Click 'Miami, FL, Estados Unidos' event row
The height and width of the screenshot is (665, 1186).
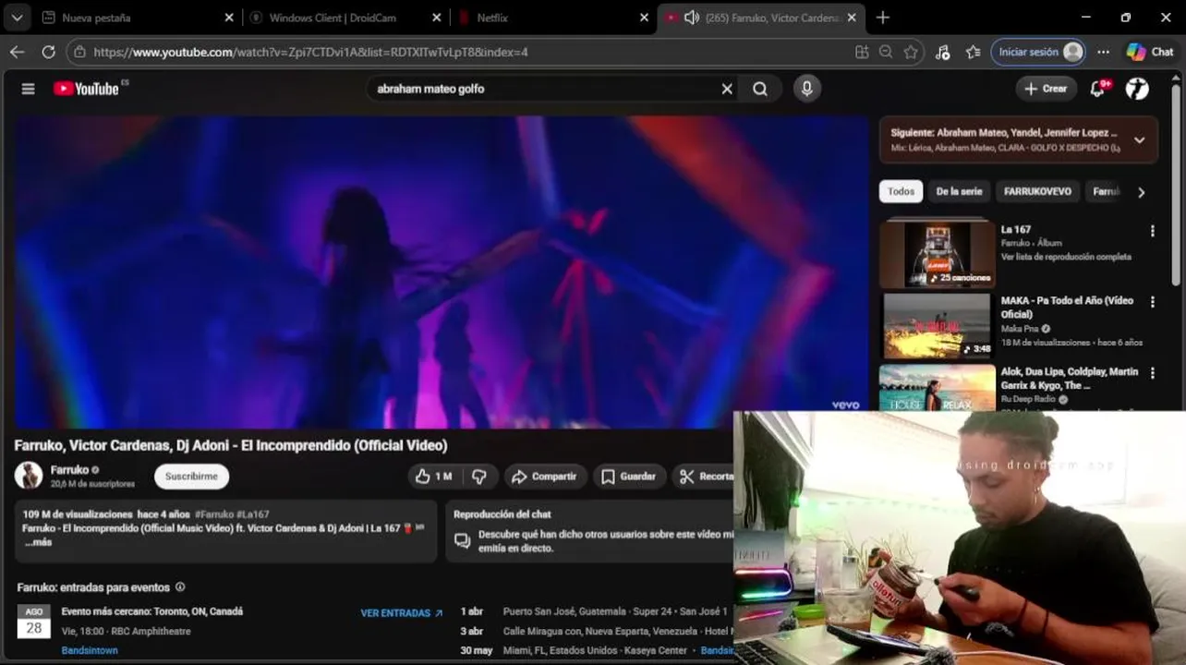click(x=597, y=650)
